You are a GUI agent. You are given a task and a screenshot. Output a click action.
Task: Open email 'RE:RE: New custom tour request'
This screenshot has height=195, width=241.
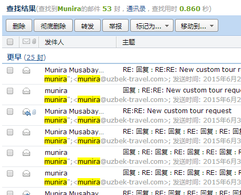pyautogui.click(x=177, y=111)
